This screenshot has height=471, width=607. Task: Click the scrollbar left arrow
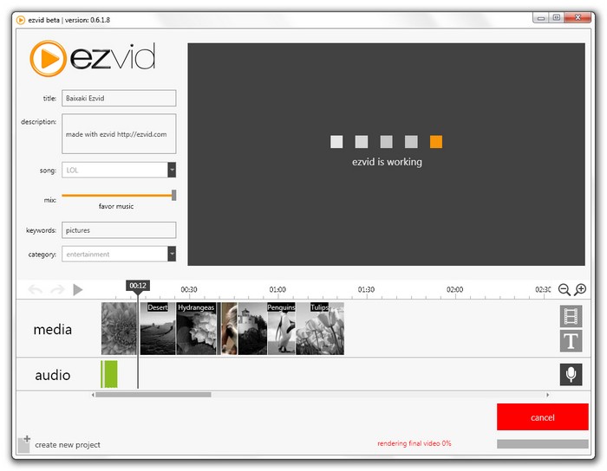click(x=93, y=395)
